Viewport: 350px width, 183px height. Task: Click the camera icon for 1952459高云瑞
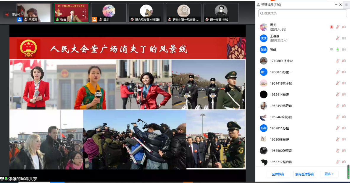[x=344, y=105]
